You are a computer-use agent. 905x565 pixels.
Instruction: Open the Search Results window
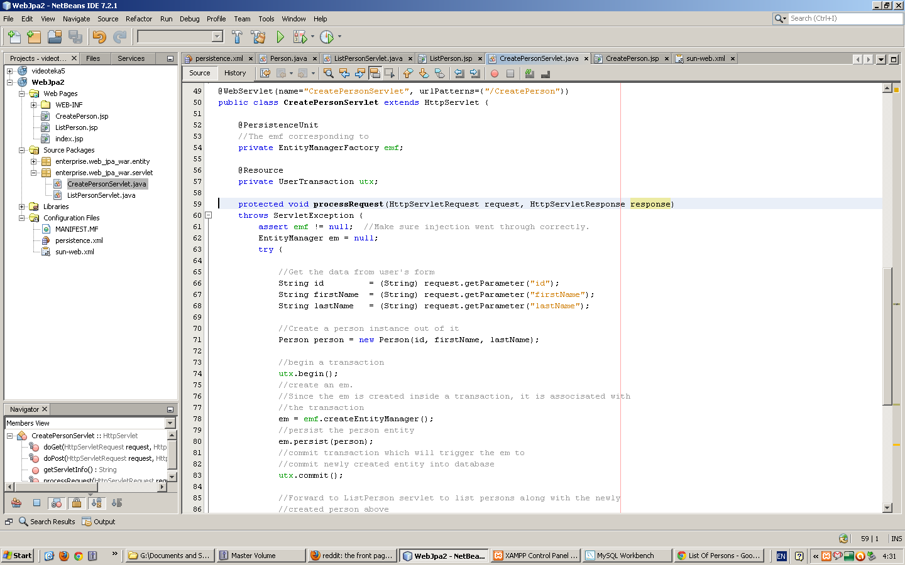click(x=47, y=522)
